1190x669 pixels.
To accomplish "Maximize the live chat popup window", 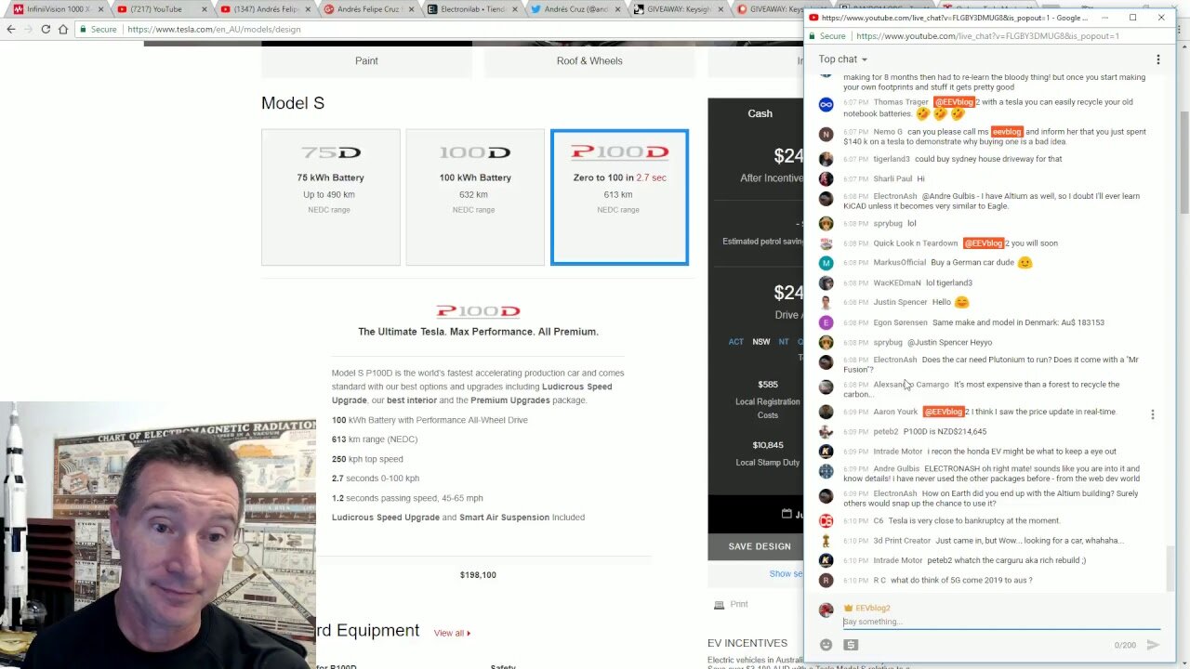I will 1132,18.
